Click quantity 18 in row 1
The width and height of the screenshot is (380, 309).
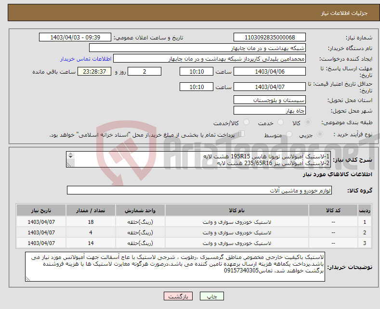pyautogui.click(x=91, y=222)
